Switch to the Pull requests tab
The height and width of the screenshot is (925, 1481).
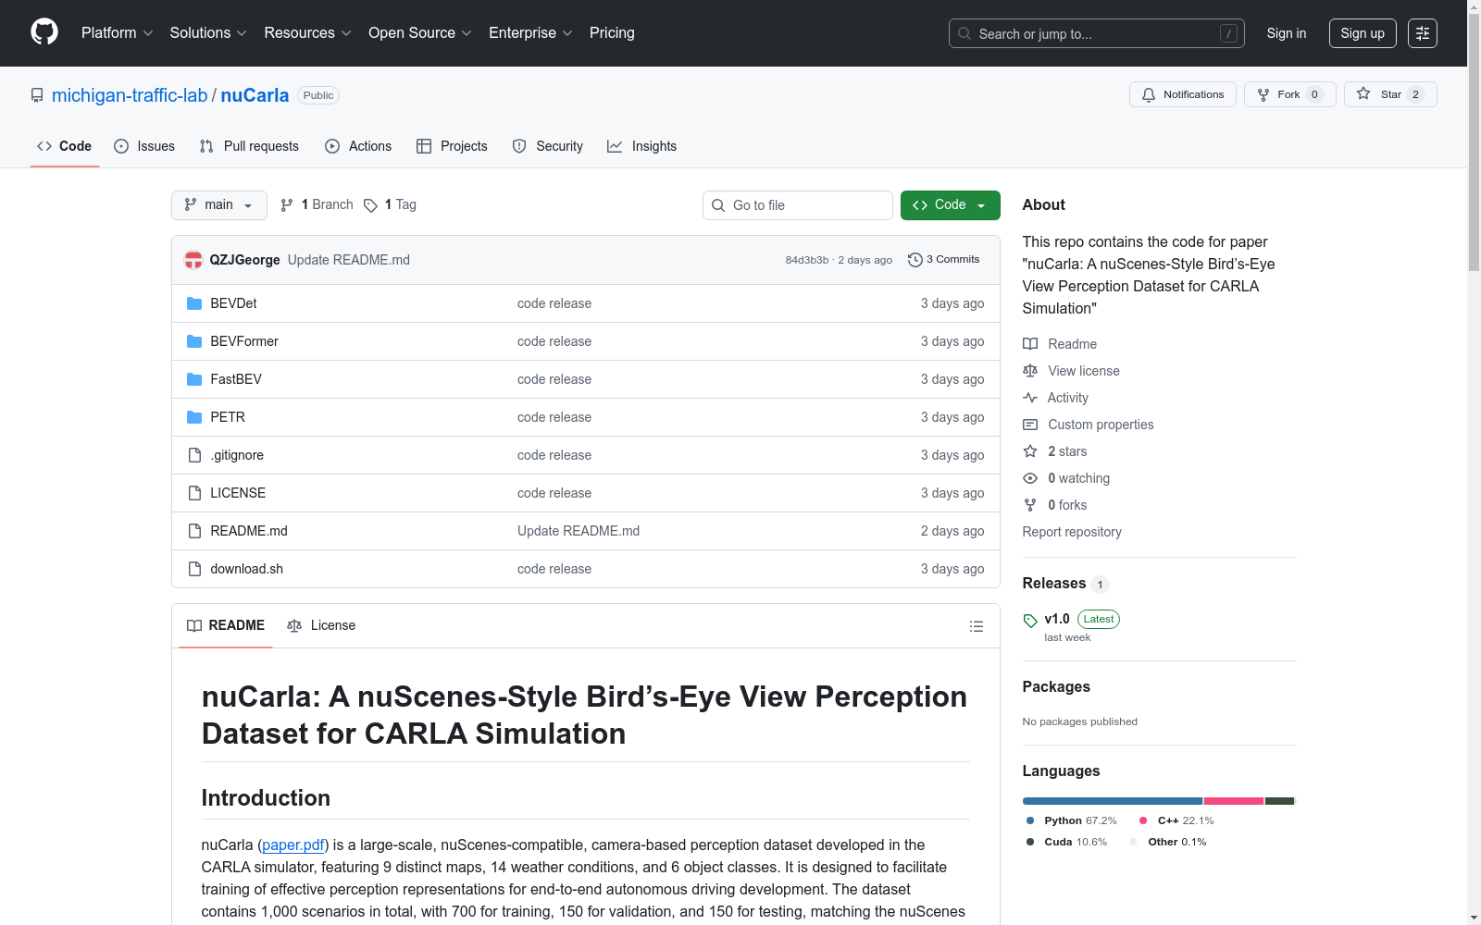click(x=249, y=146)
